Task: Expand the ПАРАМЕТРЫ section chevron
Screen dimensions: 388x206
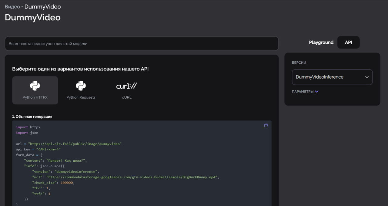Action: pos(316,92)
